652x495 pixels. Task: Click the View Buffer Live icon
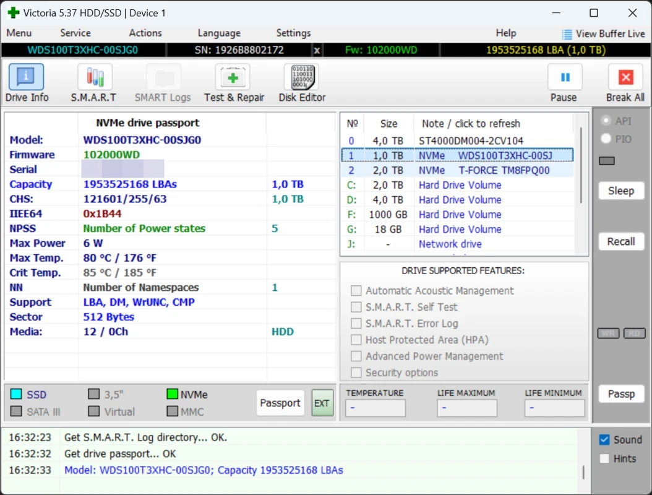(x=567, y=34)
